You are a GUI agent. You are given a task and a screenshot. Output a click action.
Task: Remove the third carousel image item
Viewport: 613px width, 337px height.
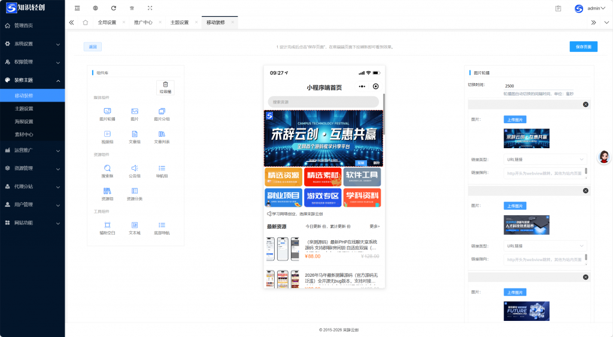585,277
